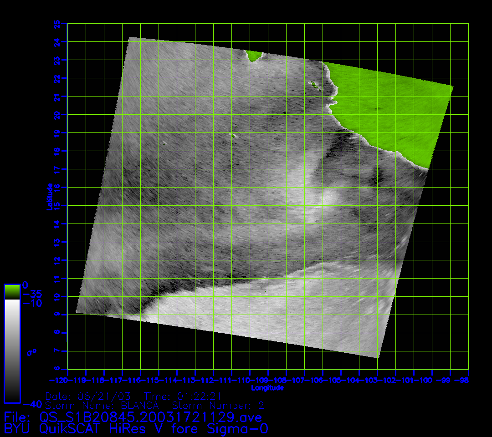This screenshot has width=492, height=437.
Task: Click the grayscale gradient of the color bar
Action: (12, 351)
